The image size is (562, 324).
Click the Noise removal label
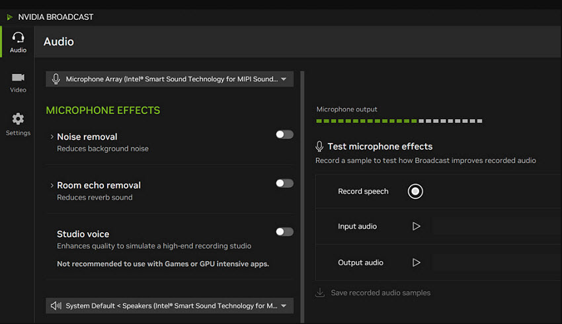click(x=87, y=137)
